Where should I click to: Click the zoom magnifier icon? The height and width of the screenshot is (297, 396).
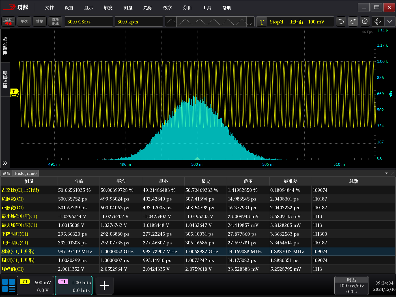[x=365, y=21]
